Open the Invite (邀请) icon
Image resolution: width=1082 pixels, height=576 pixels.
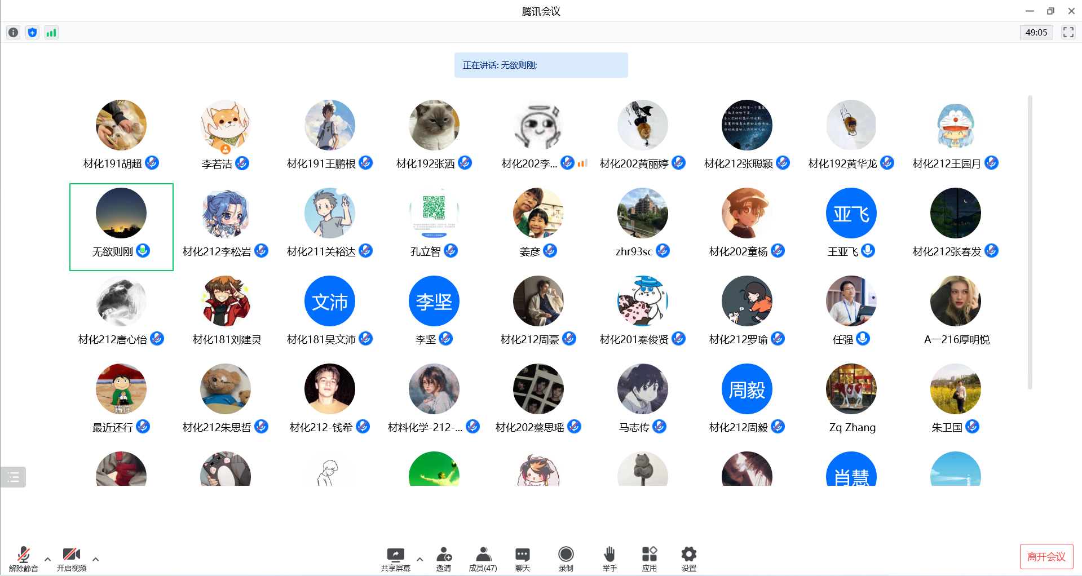[x=444, y=559]
